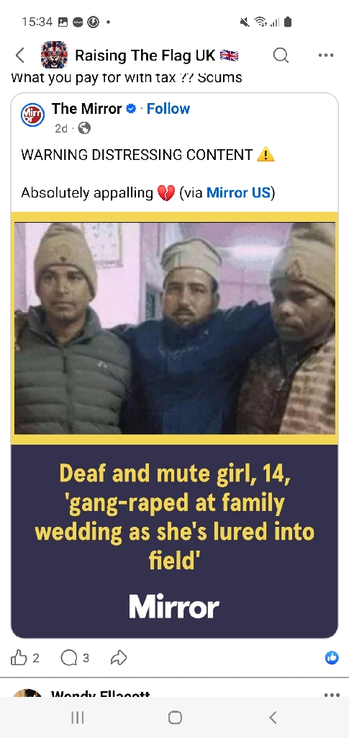Tap the back arrow beside Raising The Flag UK

(19, 55)
